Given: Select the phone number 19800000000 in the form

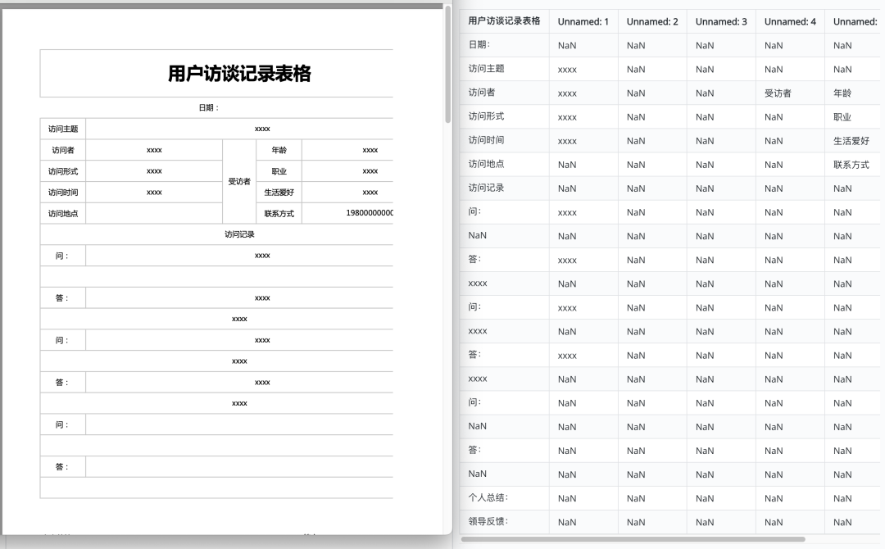Looking at the screenshot, I should pyautogui.click(x=370, y=213).
